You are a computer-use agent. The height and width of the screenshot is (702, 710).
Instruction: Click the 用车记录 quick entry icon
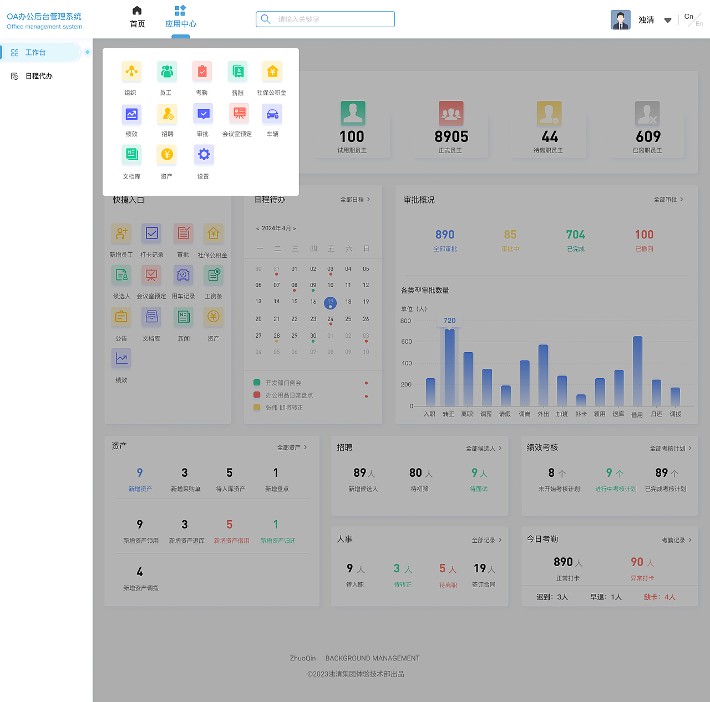click(184, 275)
